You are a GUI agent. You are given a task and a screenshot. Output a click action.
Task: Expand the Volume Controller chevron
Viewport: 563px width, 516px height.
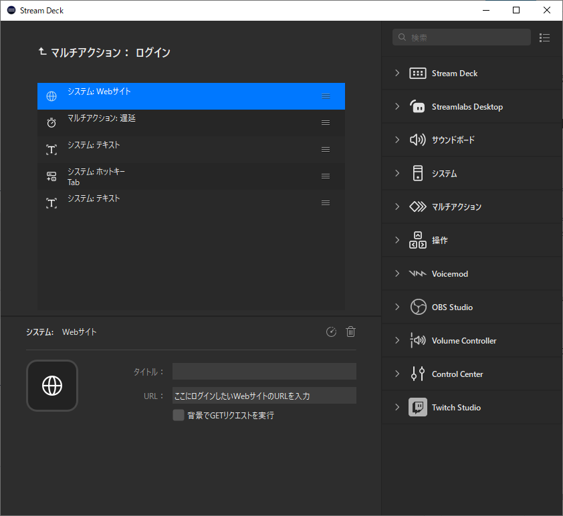397,340
